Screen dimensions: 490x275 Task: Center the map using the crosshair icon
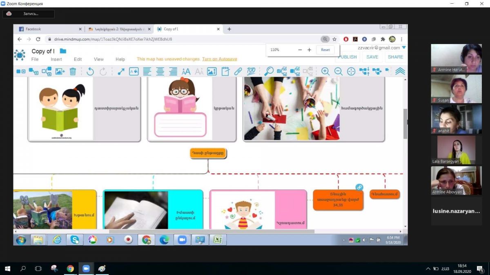351,71
